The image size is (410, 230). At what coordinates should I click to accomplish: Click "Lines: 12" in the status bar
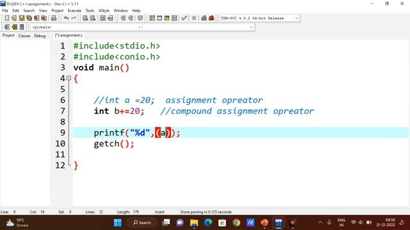pyautogui.click(x=94, y=212)
